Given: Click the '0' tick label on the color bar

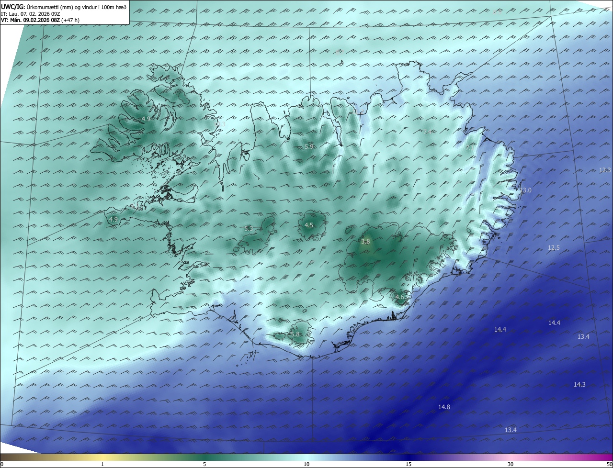Looking at the screenshot, I should click(2, 464).
